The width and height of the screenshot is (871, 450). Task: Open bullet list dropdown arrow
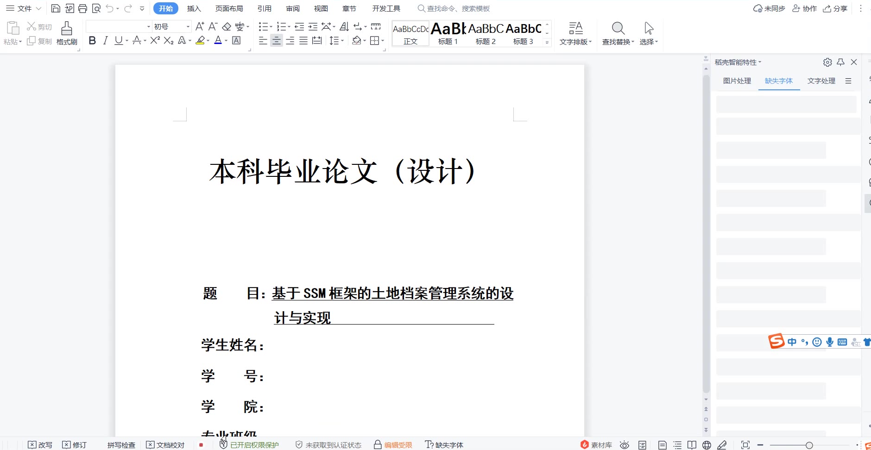click(271, 26)
